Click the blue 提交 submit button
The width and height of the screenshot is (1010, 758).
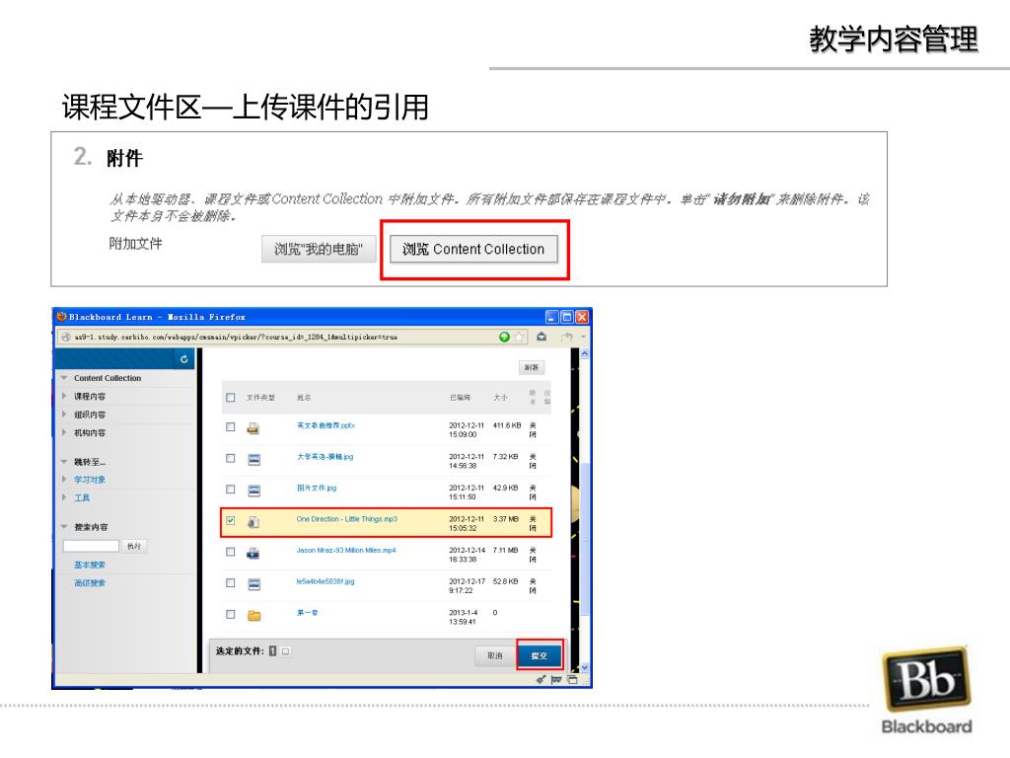pyautogui.click(x=540, y=655)
